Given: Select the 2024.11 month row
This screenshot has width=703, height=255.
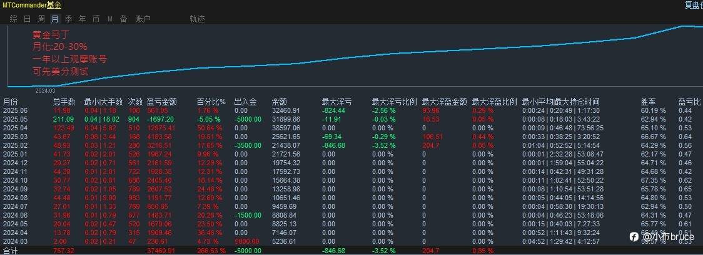Looking at the screenshot, I should [351, 171].
